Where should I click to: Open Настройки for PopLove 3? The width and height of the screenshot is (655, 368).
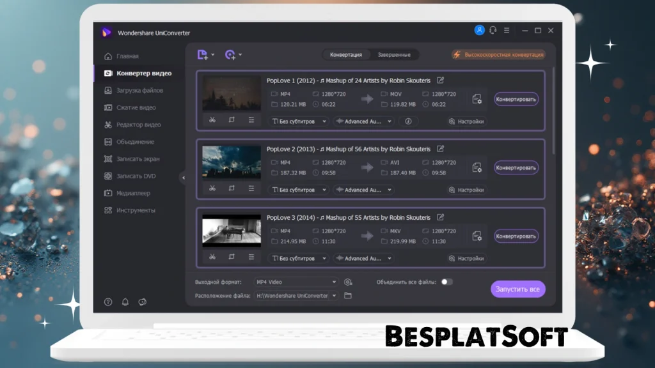tap(468, 258)
